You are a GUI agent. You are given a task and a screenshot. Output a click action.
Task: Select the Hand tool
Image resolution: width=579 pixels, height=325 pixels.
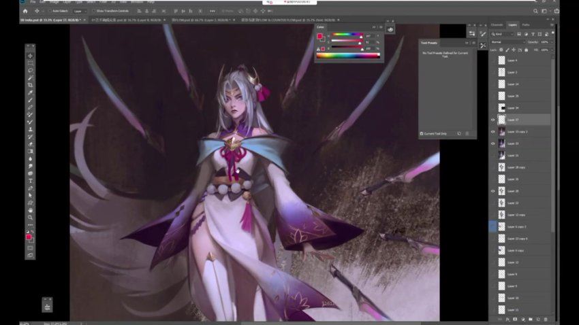point(30,210)
